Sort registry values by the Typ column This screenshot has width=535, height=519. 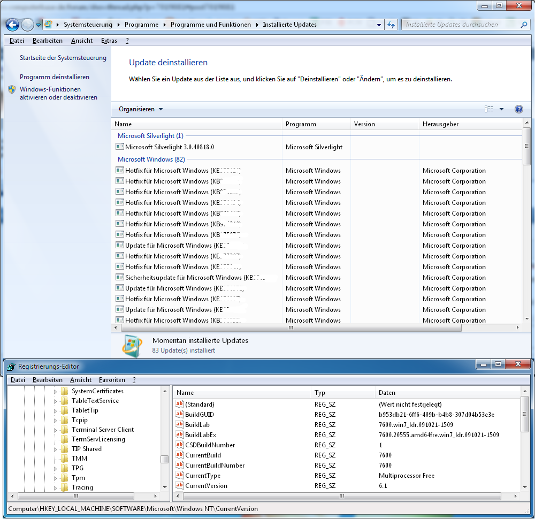(x=343, y=393)
